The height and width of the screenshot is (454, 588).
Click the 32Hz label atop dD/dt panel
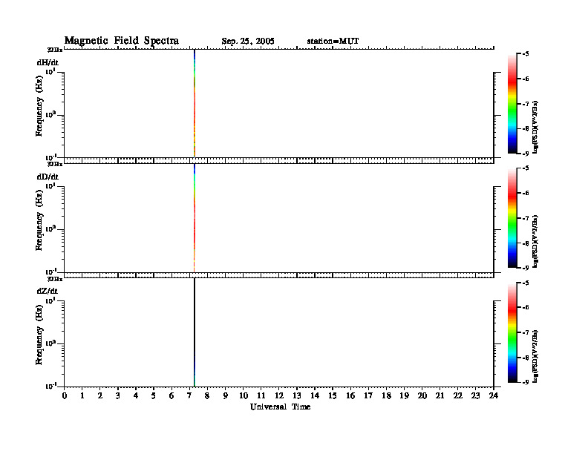pos(55,164)
